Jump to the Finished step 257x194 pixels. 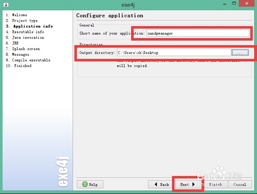click(x=19, y=66)
